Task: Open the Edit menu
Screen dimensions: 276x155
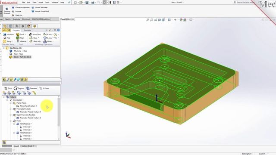Action: pos(28,3)
